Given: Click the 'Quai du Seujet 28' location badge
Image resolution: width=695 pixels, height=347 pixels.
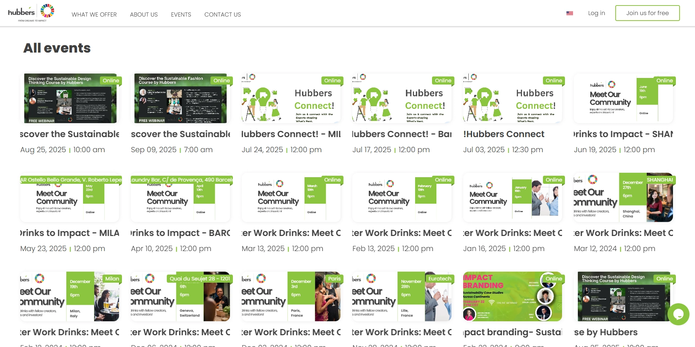Looking at the screenshot, I should (200, 279).
